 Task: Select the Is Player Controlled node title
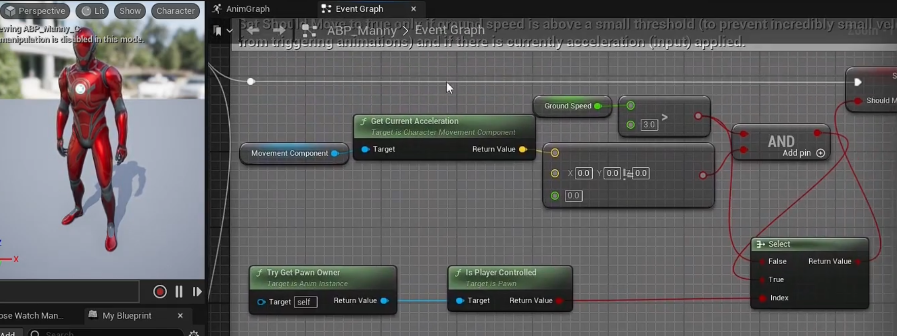[x=500, y=273]
